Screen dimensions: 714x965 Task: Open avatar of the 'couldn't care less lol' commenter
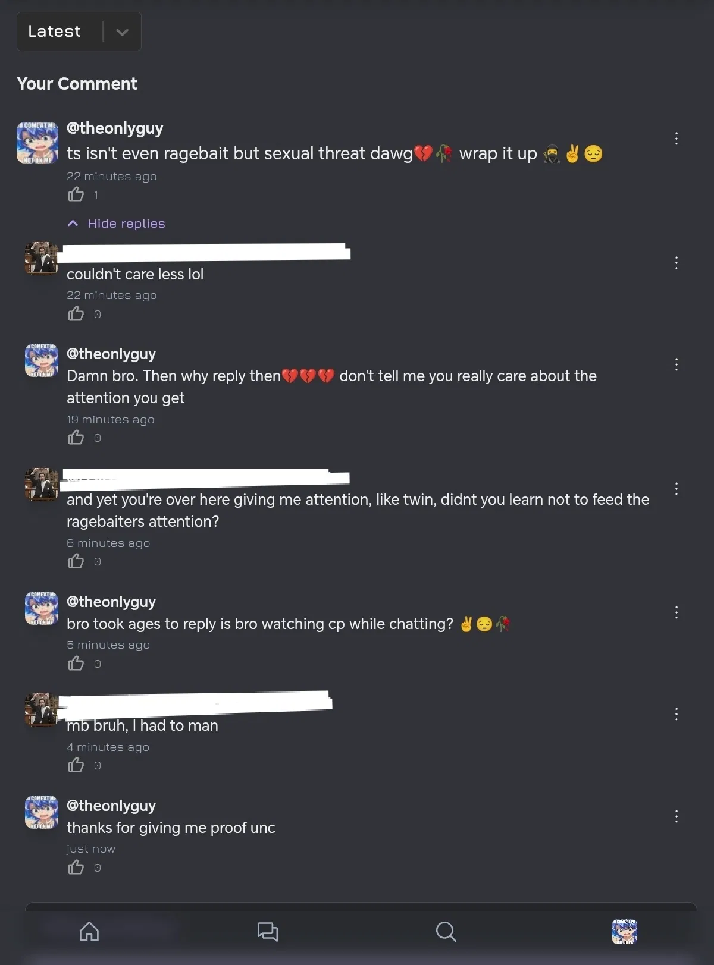42,258
